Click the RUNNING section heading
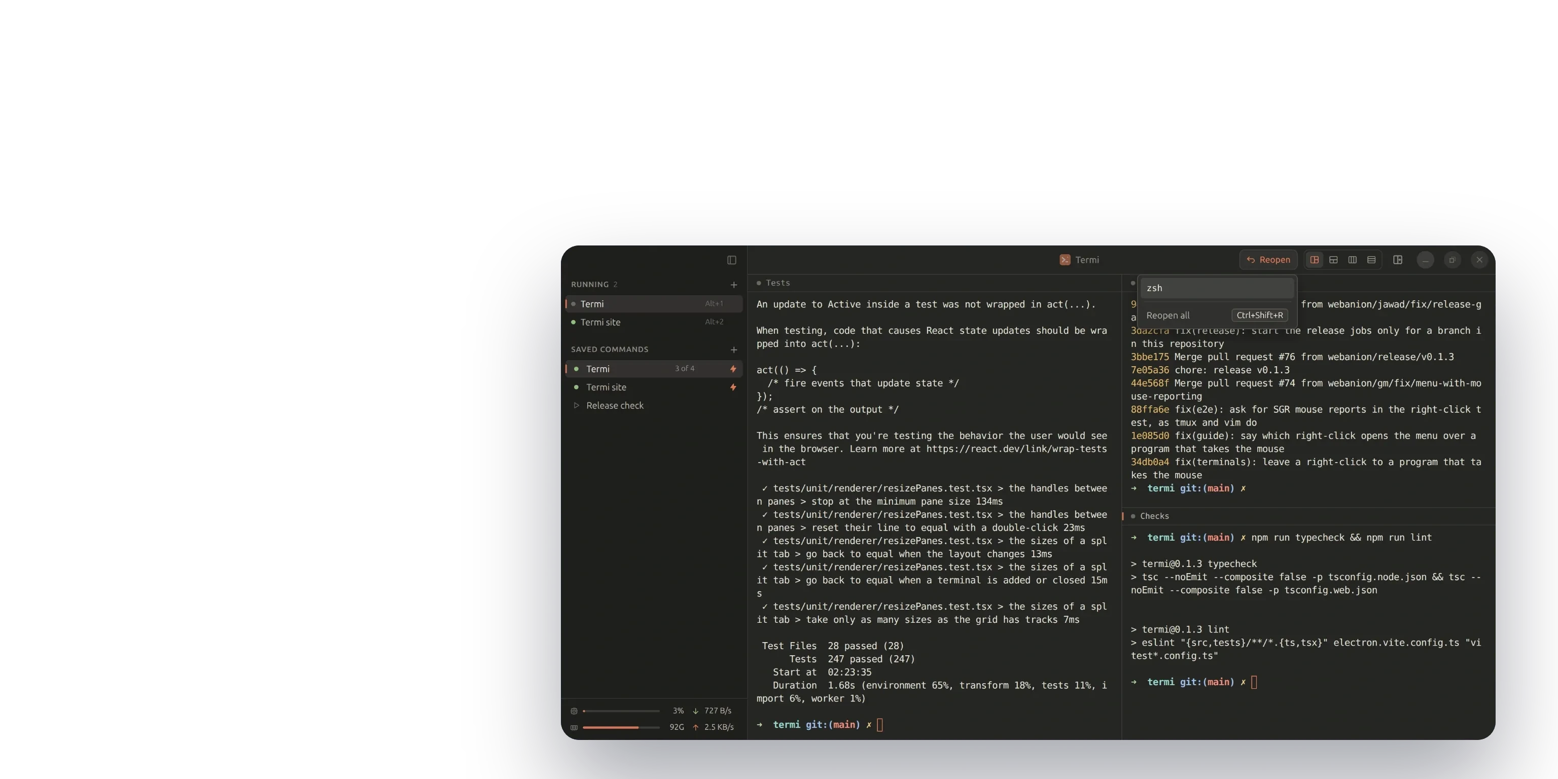This screenshot has height=779, width=1558. (x=590, y=285)
